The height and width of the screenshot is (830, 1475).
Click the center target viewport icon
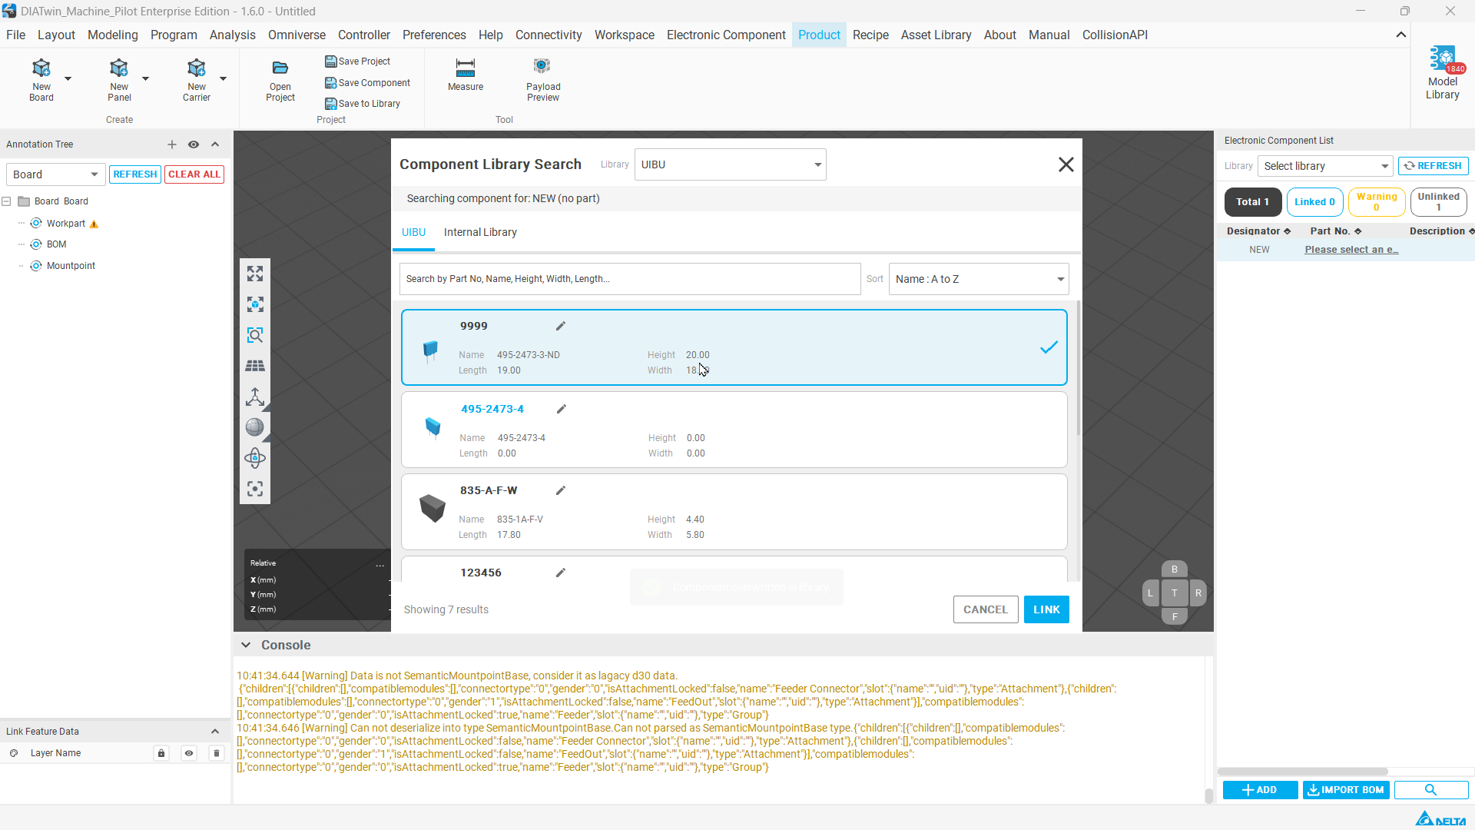(x=255, y=489)
